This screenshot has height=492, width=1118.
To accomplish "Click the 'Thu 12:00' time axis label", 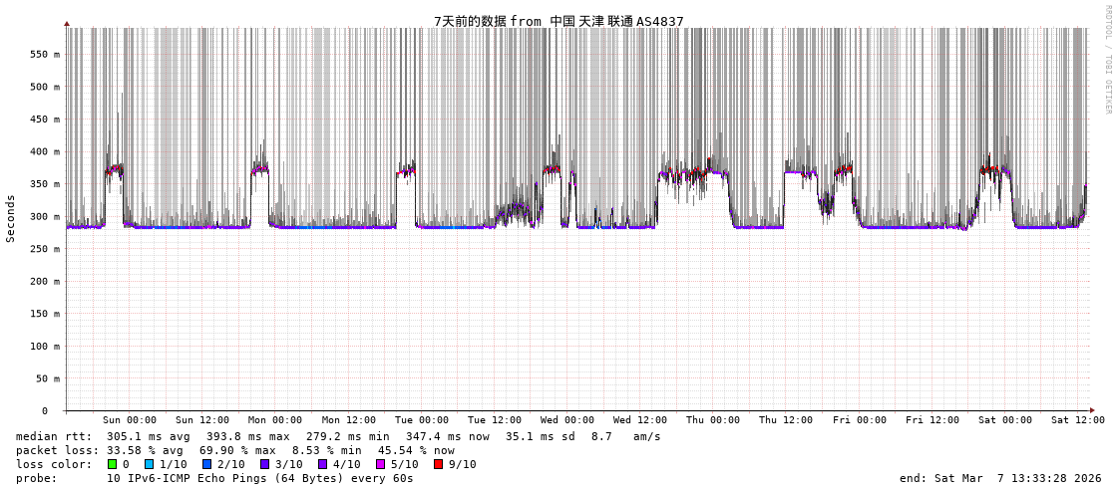I will [786, 420].
